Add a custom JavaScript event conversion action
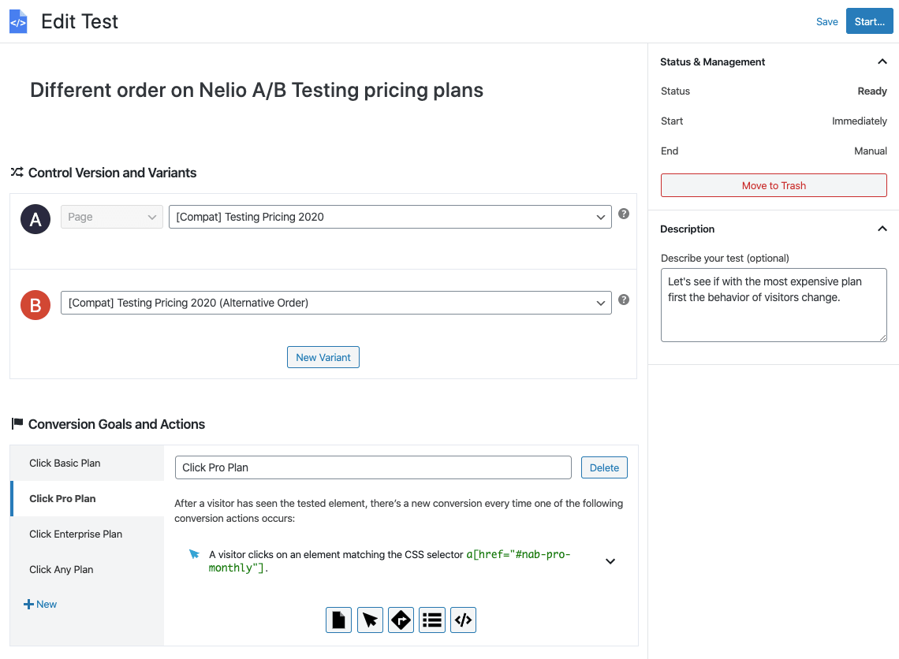Image resolution: width=899 pixels, height=659 pixels. click(463, 620)
